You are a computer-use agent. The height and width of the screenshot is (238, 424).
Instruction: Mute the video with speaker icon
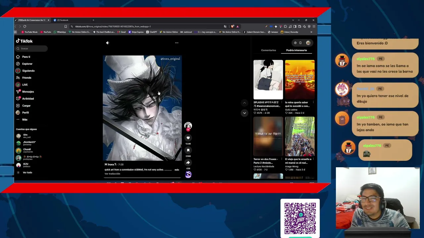[x=107, y=43]
